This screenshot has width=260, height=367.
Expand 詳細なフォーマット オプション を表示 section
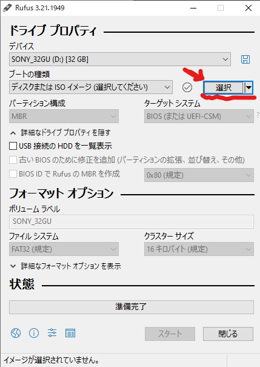click(x=65, y=266)
